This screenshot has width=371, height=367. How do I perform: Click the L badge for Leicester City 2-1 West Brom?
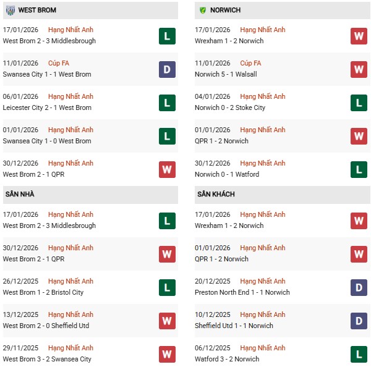click(167, 103)
